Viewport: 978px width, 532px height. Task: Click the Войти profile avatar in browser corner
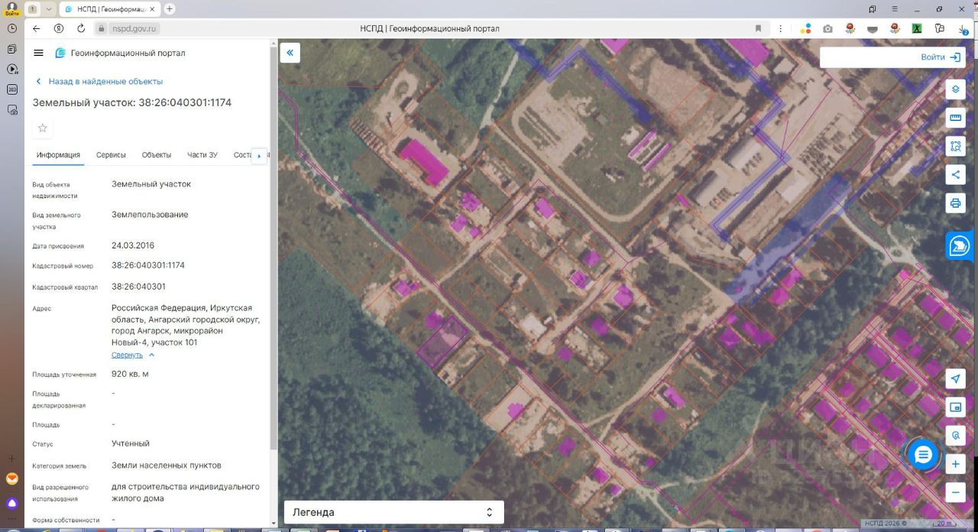point(11,8)
